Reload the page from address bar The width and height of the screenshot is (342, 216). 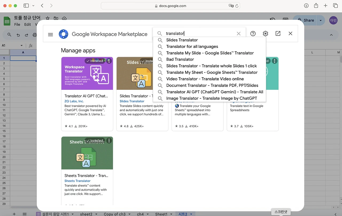pos(237,6)
